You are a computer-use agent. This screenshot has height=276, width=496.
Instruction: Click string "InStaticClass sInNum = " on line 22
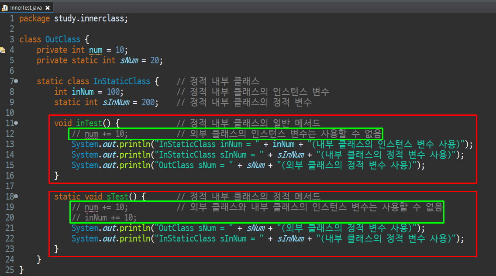[209, 238]
